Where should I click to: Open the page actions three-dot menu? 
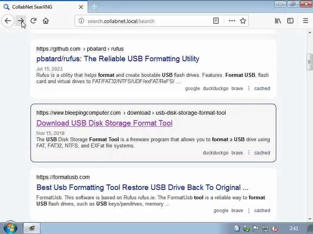coord(232,21)
